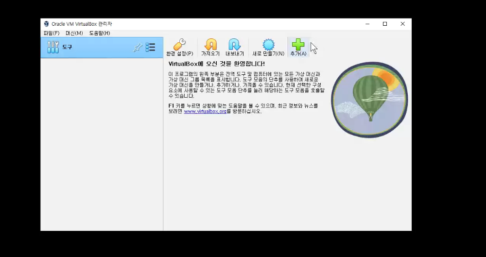Close the VirtualBox manager window

tap(402, 24)
